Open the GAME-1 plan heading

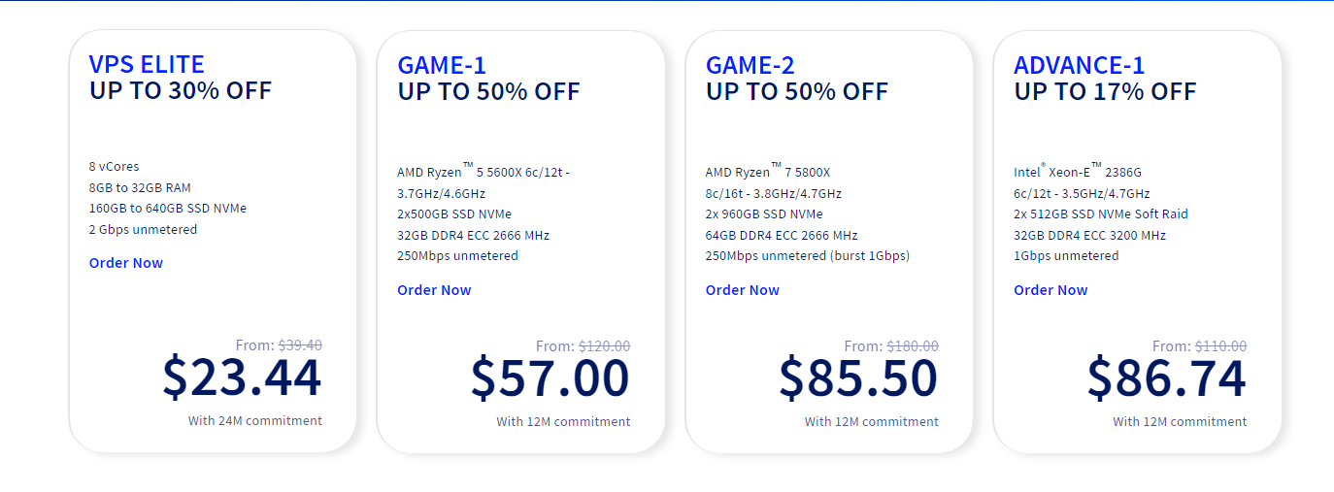click(x=442, y=65)
